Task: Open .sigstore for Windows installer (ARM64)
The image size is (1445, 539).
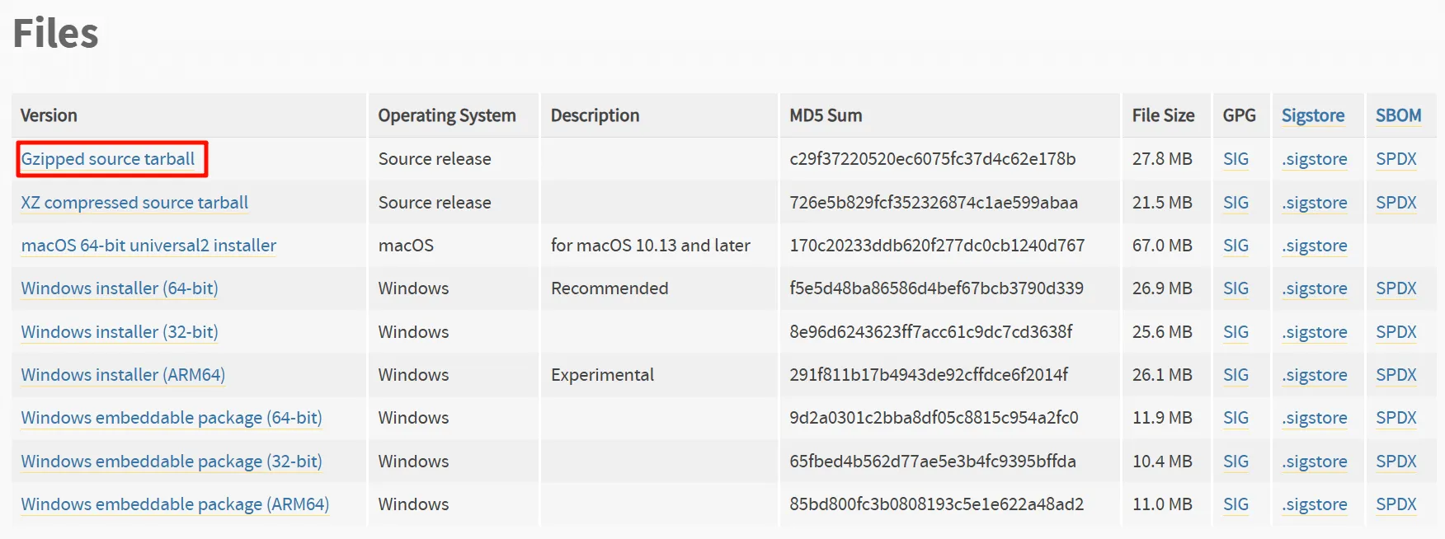Action: (x=1315, y=375)
